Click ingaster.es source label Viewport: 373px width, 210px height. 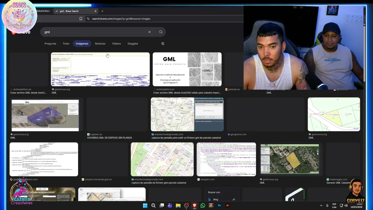tap(96, 134)
